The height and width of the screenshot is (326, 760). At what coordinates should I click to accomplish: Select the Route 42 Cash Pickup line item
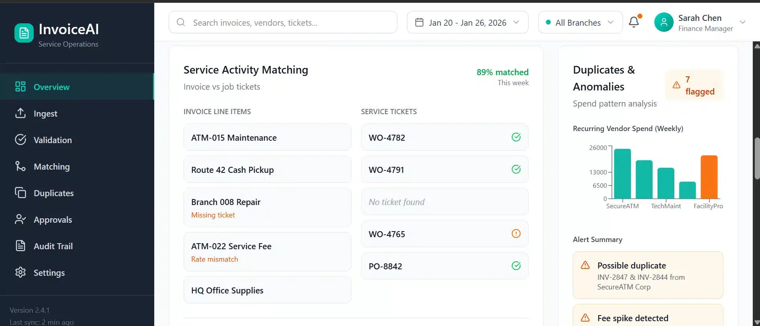click(267, 169)
